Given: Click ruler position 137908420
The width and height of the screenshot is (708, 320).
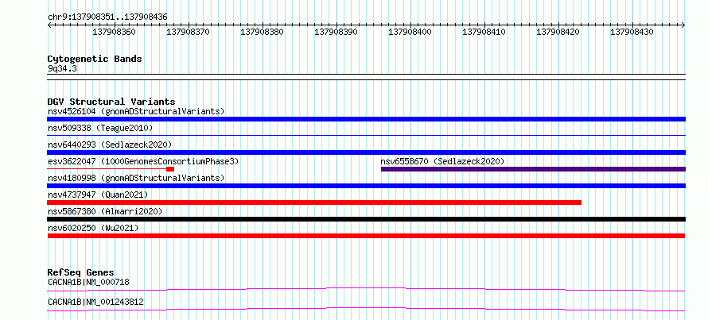Looking at the screenshot, I should pos(558,33).
